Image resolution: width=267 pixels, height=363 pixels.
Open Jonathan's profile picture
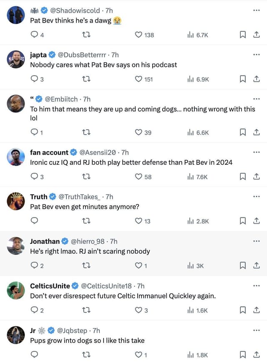(15, 246)
